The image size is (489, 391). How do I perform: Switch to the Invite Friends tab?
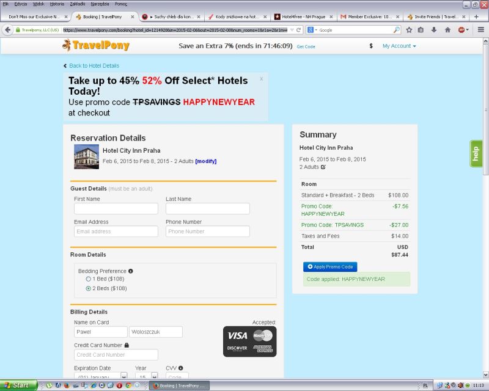coord(436,17)
